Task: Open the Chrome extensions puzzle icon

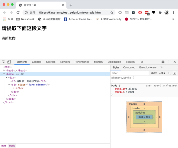Action: [160, 12]
